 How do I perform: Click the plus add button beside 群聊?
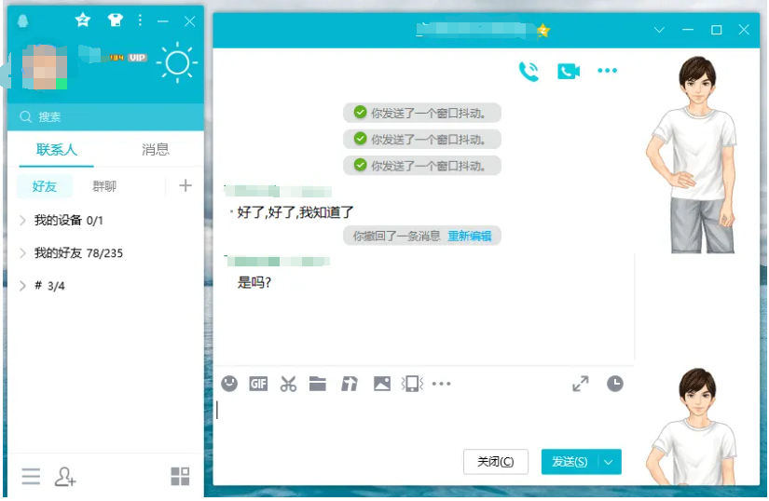pos(185,185)
